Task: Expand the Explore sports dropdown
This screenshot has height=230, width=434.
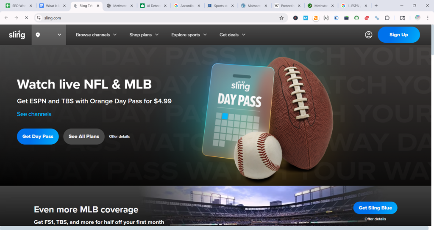Action: 189,35
